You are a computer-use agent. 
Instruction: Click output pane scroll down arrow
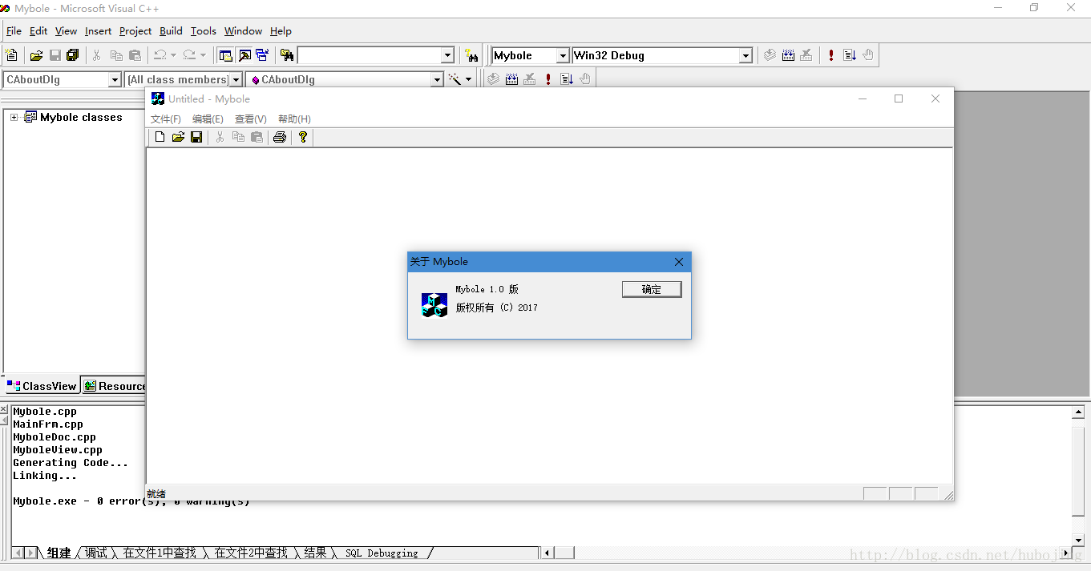(x=1078, y=541)
